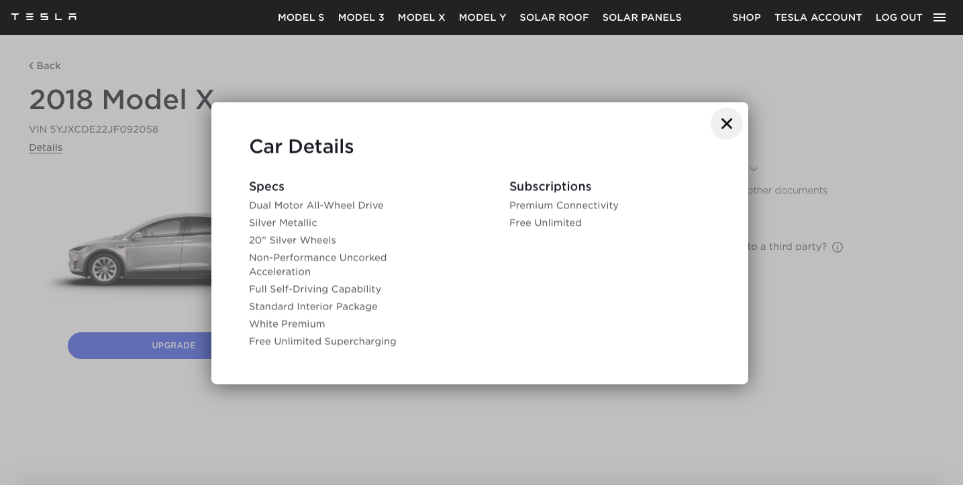Click the Tesla logo

(44, 17)
